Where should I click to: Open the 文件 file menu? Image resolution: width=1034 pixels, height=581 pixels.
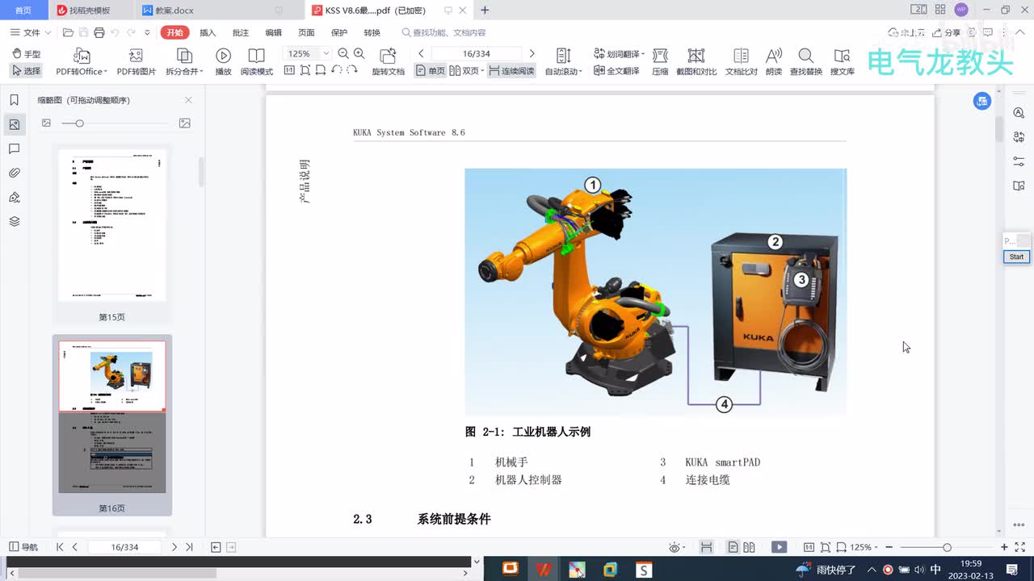31,32
